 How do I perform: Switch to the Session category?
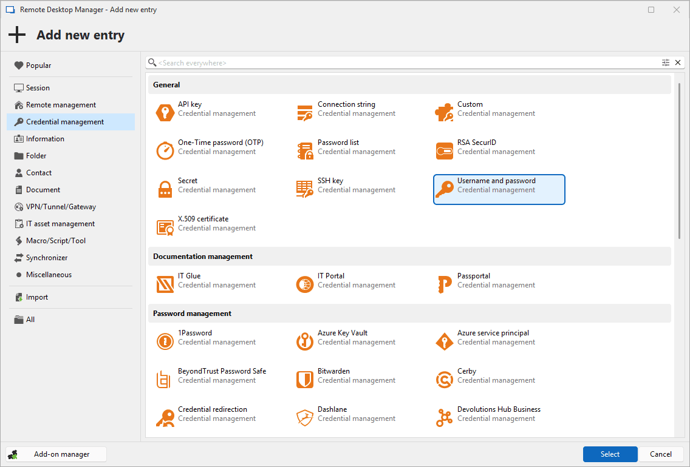[x=38, y=88]
